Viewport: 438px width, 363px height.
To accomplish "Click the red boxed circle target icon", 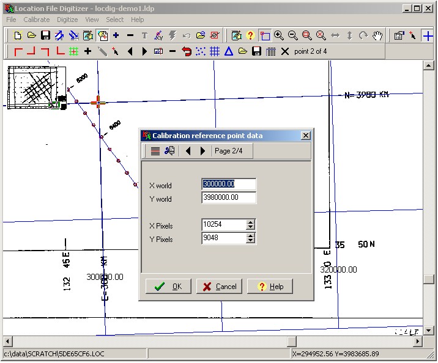I will coord(215,35).
